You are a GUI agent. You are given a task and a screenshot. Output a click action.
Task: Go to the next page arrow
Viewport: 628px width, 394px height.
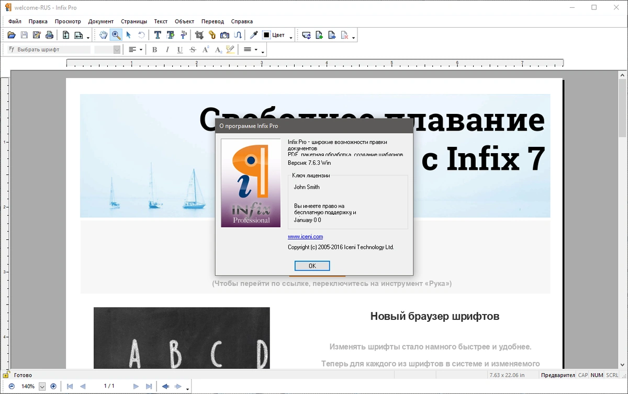click(136, 386)
